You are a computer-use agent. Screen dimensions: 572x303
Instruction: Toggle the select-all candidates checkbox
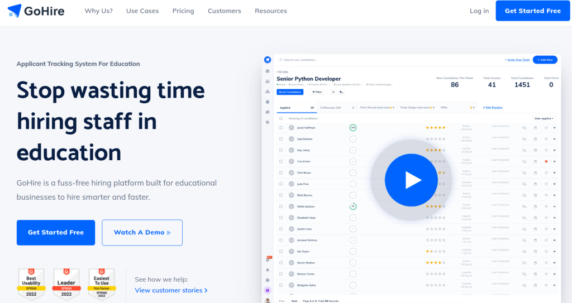coord(281,118)
